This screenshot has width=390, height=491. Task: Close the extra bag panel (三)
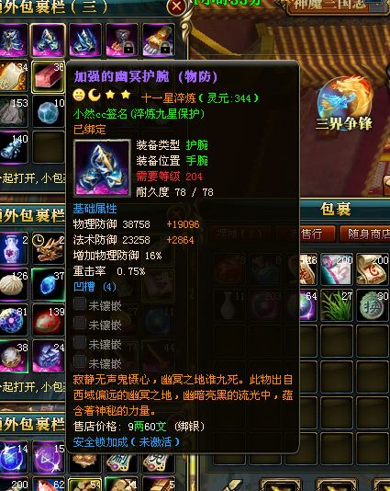[x=176, y=6]
